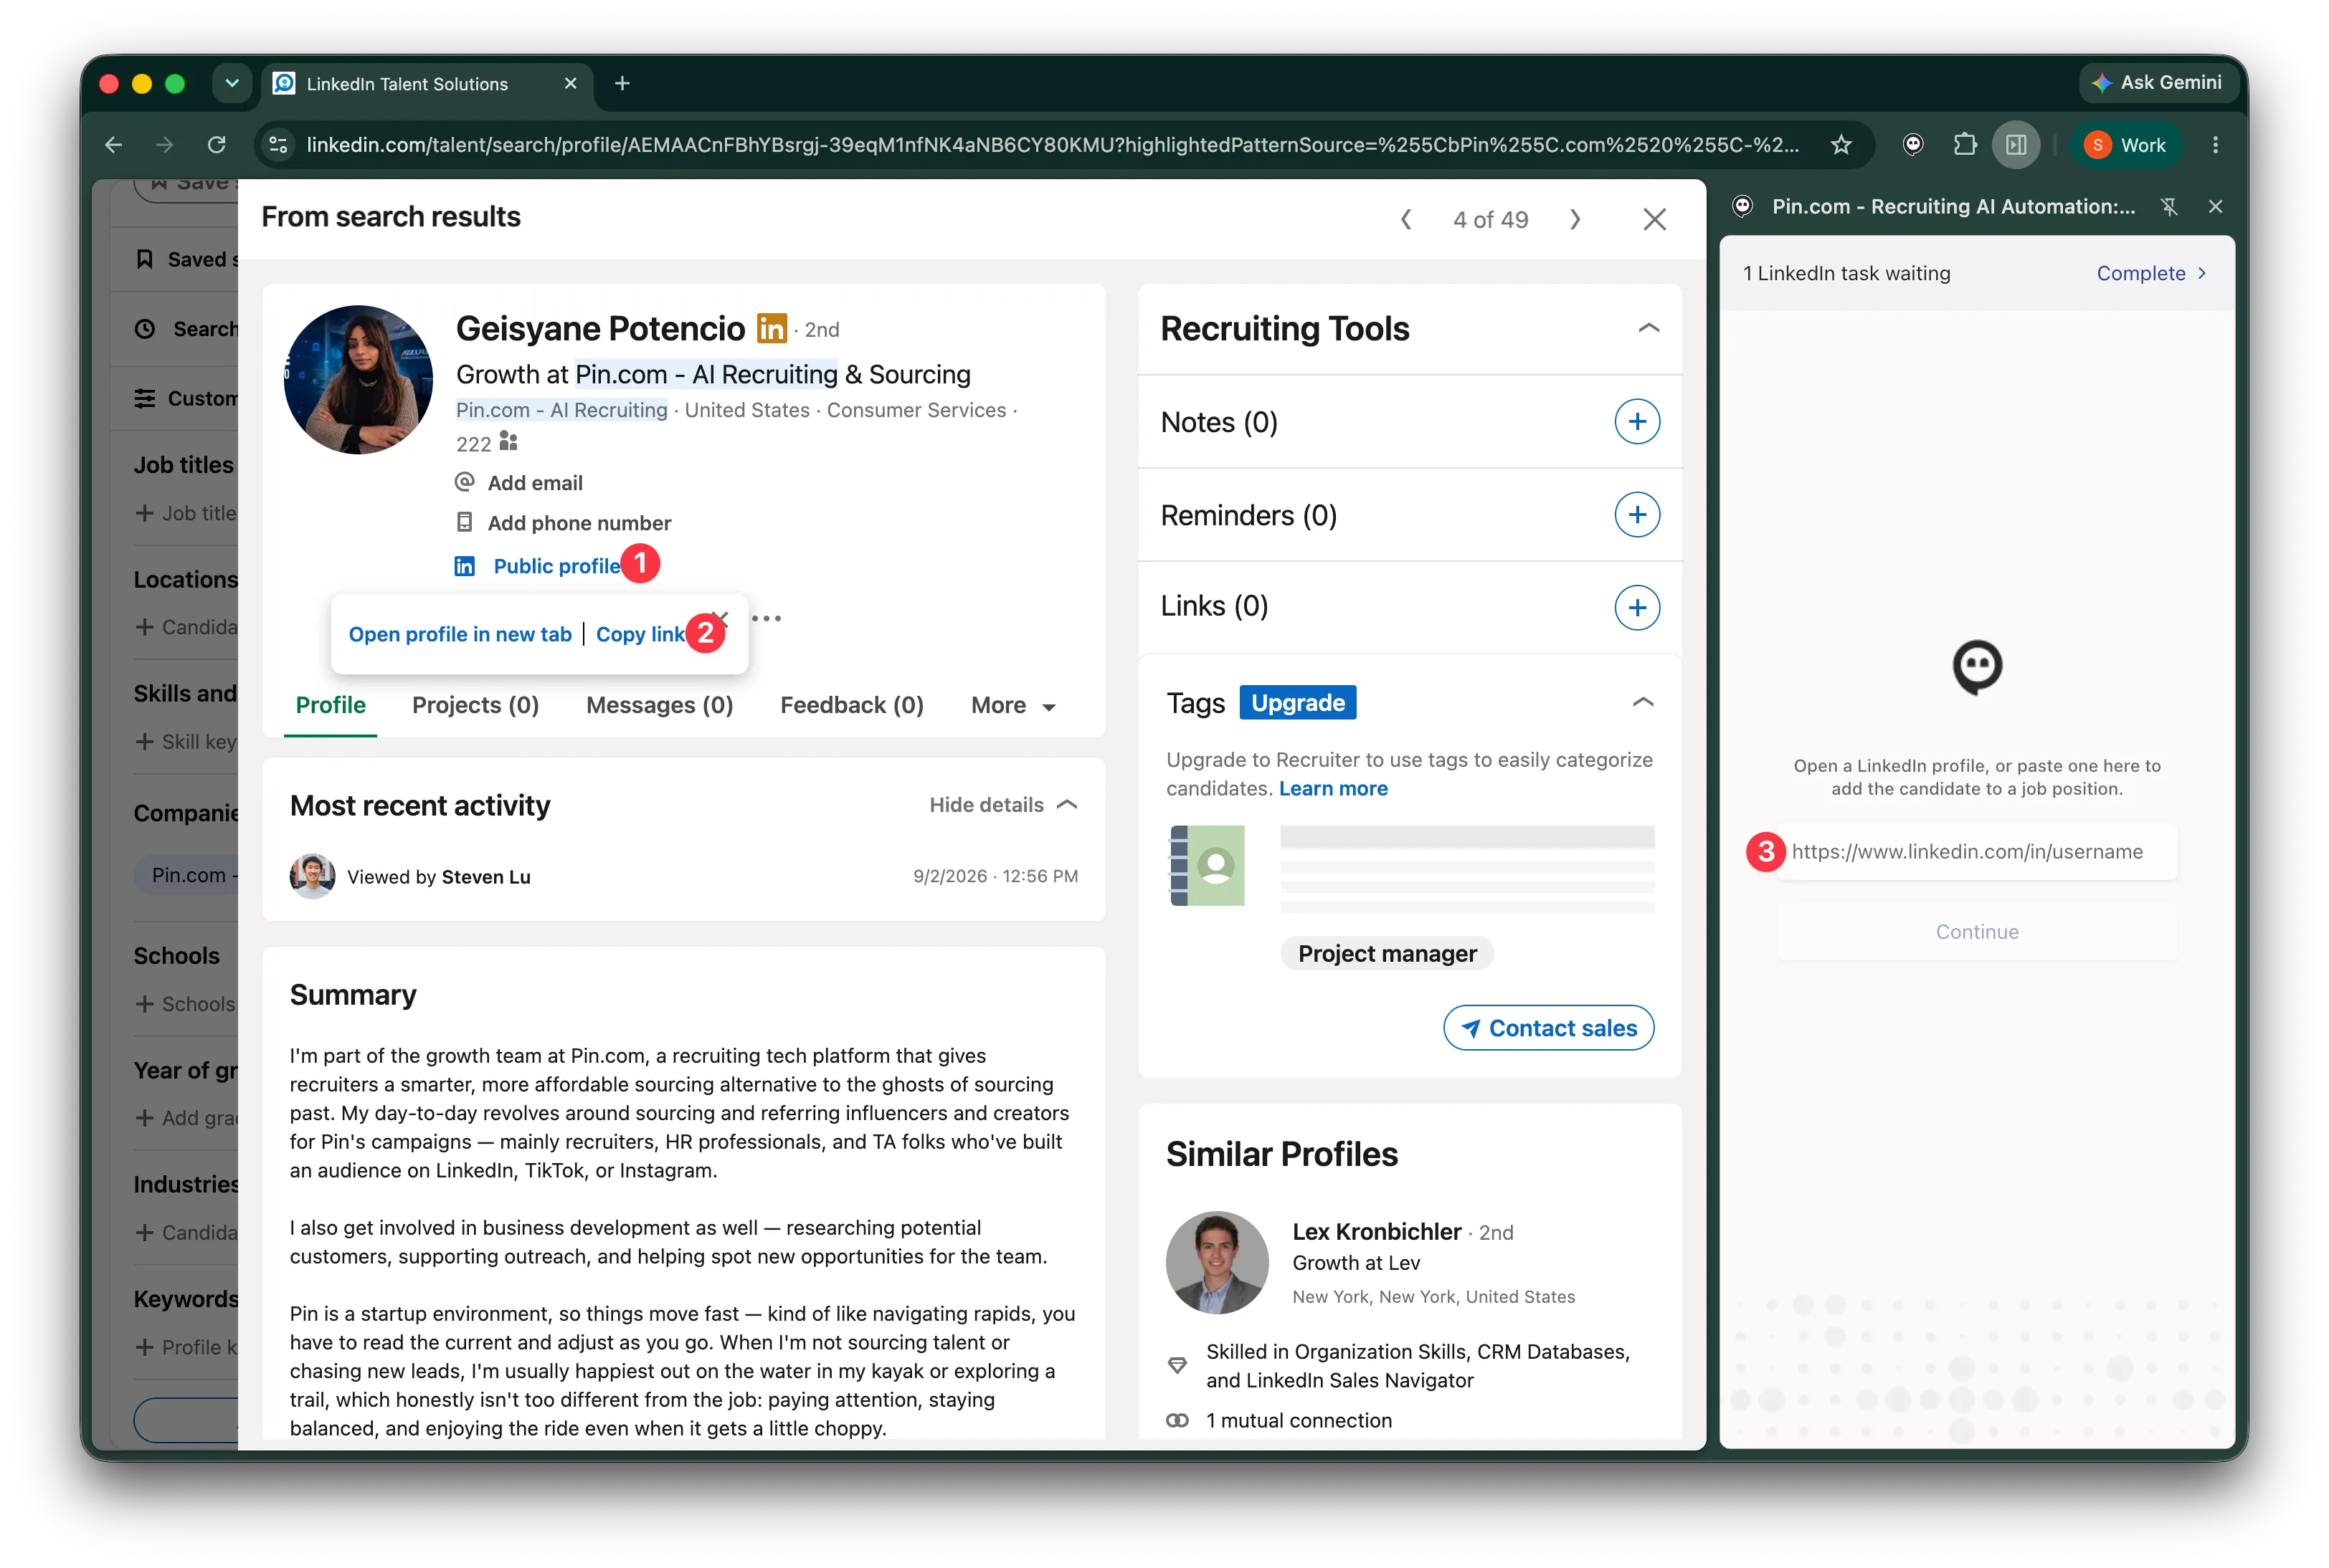The height and width of the screenshot is (1568, 2329).
Task: Click the Contact sales button
Action: click(x=1547, y=1028)
